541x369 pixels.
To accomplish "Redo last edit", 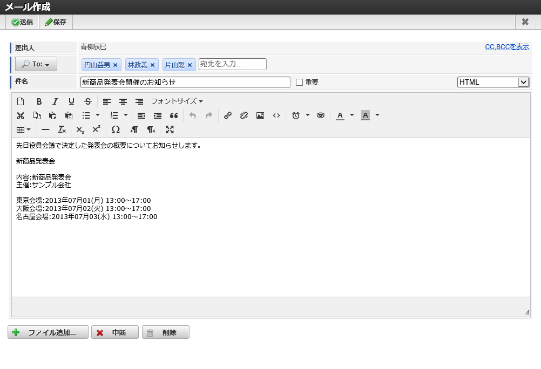I will 209,115.
